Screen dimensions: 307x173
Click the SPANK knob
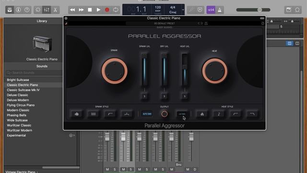point(114,71)
